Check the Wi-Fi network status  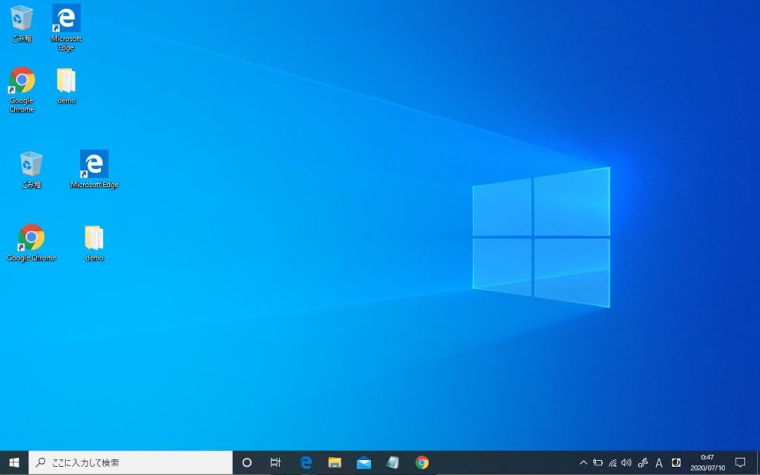pyautogui.click(x=615, y=462)
